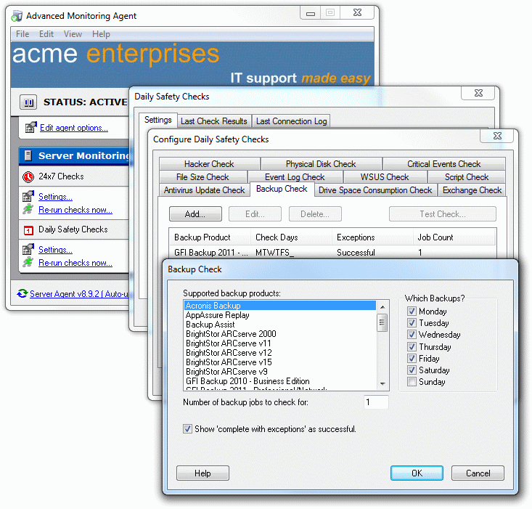Open Drive Space Consumption Check tab
Screen dimensions: 532x509
375,190
